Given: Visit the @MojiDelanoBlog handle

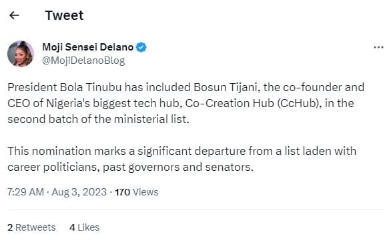Looking at the screenshot, I should (83, 60).
